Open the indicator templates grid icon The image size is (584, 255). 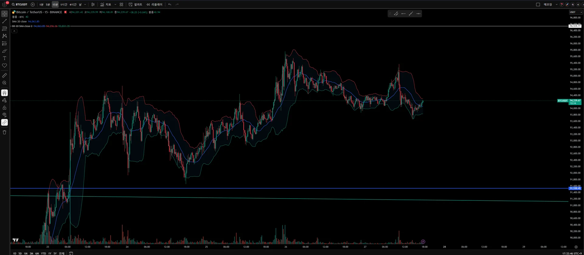pyautogui.click(x=121, y=5)
